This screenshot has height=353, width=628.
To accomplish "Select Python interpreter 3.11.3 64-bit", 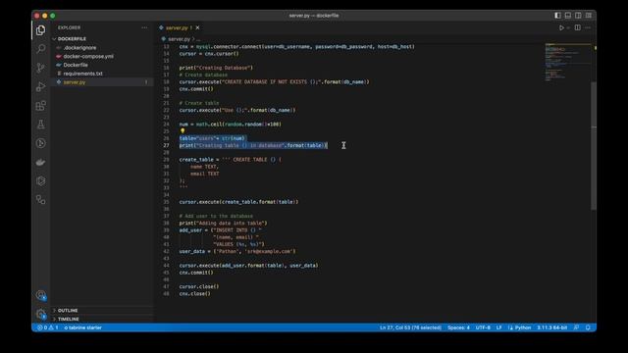I will point(551,328).
